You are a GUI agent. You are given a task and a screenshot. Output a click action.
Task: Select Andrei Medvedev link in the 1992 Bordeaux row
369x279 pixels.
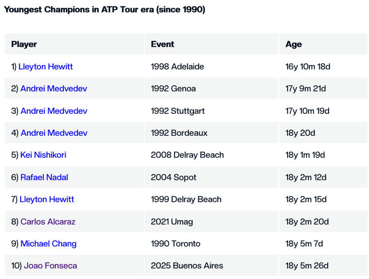[54, 133]
